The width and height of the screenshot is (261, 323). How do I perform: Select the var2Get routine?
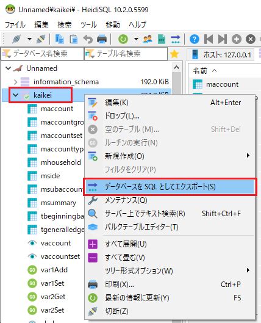click(x=53, y=297)
